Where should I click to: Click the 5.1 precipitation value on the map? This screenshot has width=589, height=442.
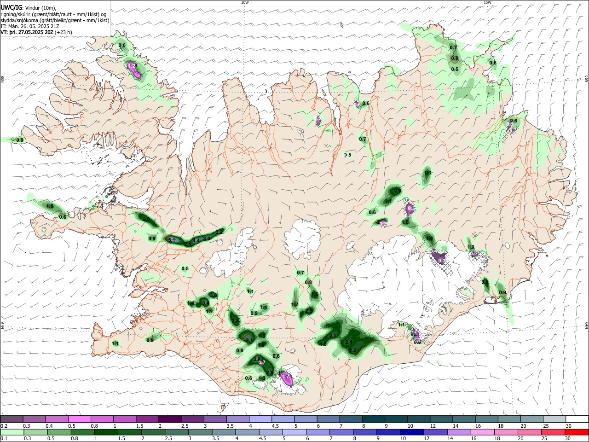tap(172, 240)
